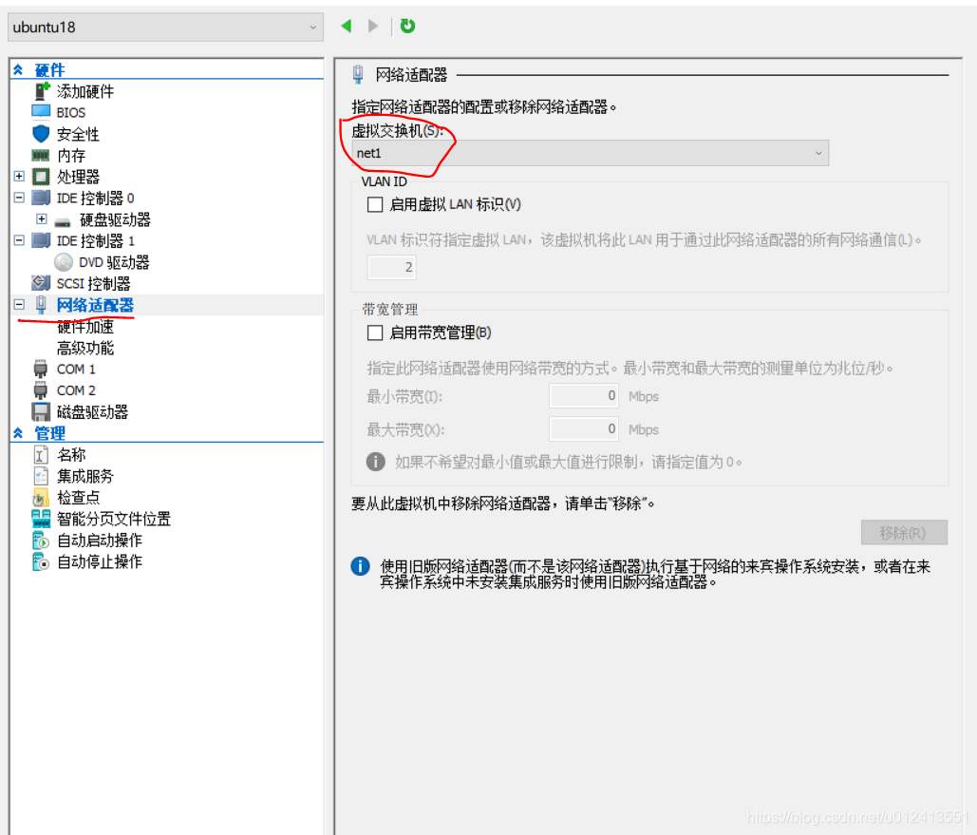Image resolution: width=977 pixels, height=835 pixels.
Task: Click the DVD 驱动器 disc icon
Action: pyautogui.click(x=63, y=262)
